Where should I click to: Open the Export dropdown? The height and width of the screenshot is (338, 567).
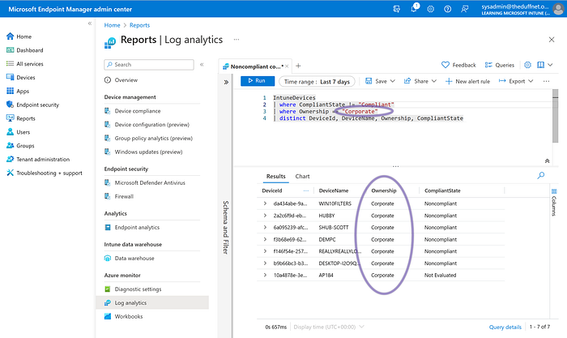click(x=516, y=81)
